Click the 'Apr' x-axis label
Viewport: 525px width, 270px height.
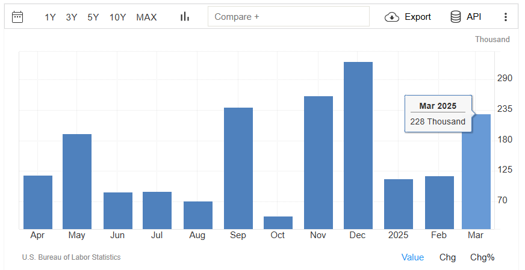pyautogui.click(x=37, y=236)
